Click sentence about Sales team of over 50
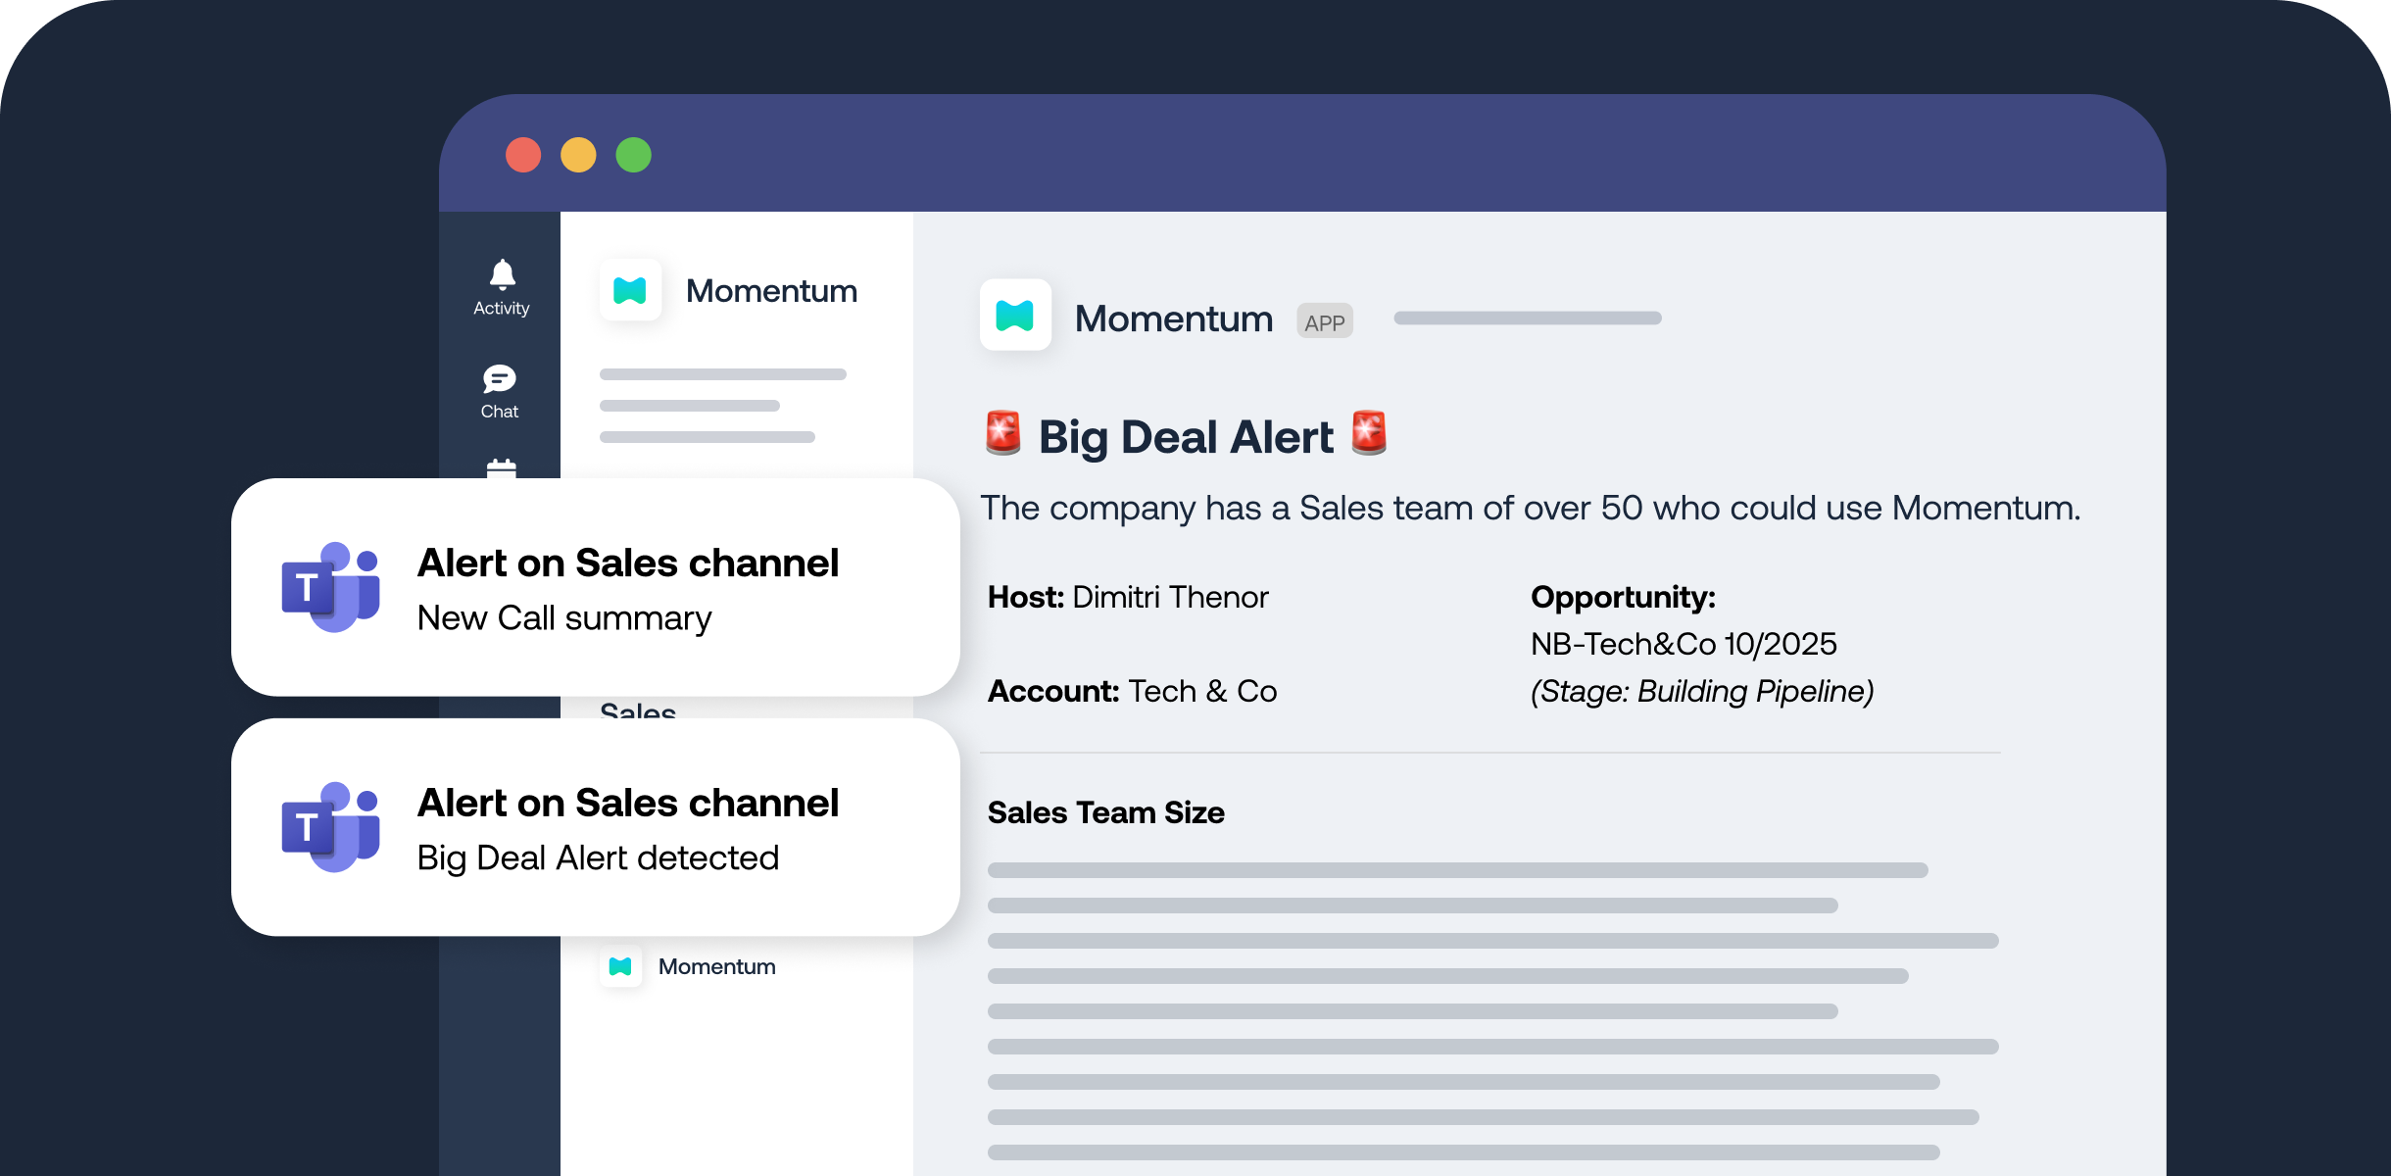Viewport: 2391px width, 1176px height. click(x=1531, y=508)
